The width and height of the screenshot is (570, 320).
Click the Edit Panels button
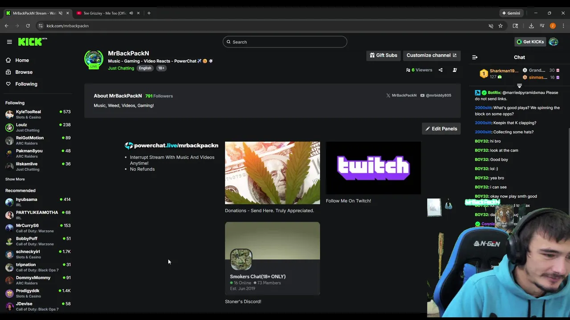(x=441, y=129)
